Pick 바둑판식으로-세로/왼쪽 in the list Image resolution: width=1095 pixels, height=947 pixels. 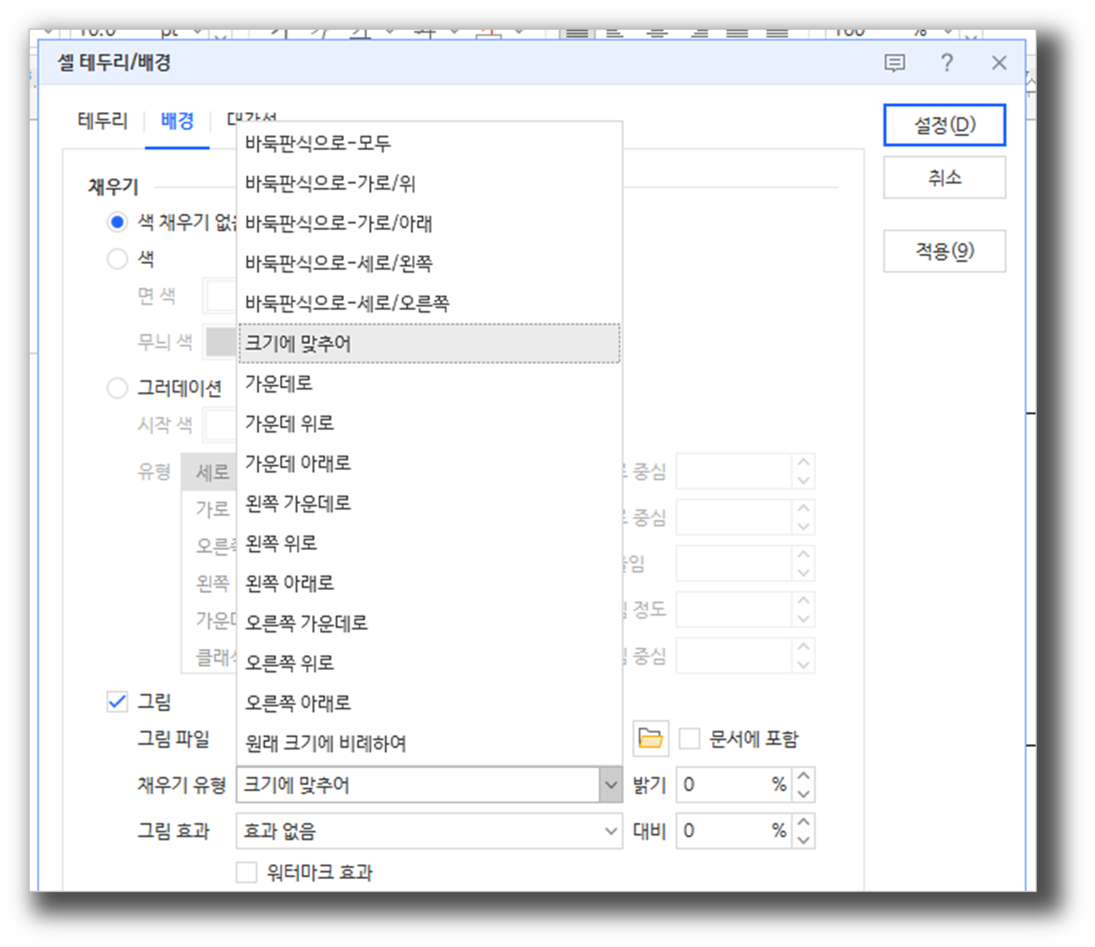pos(429,263)
